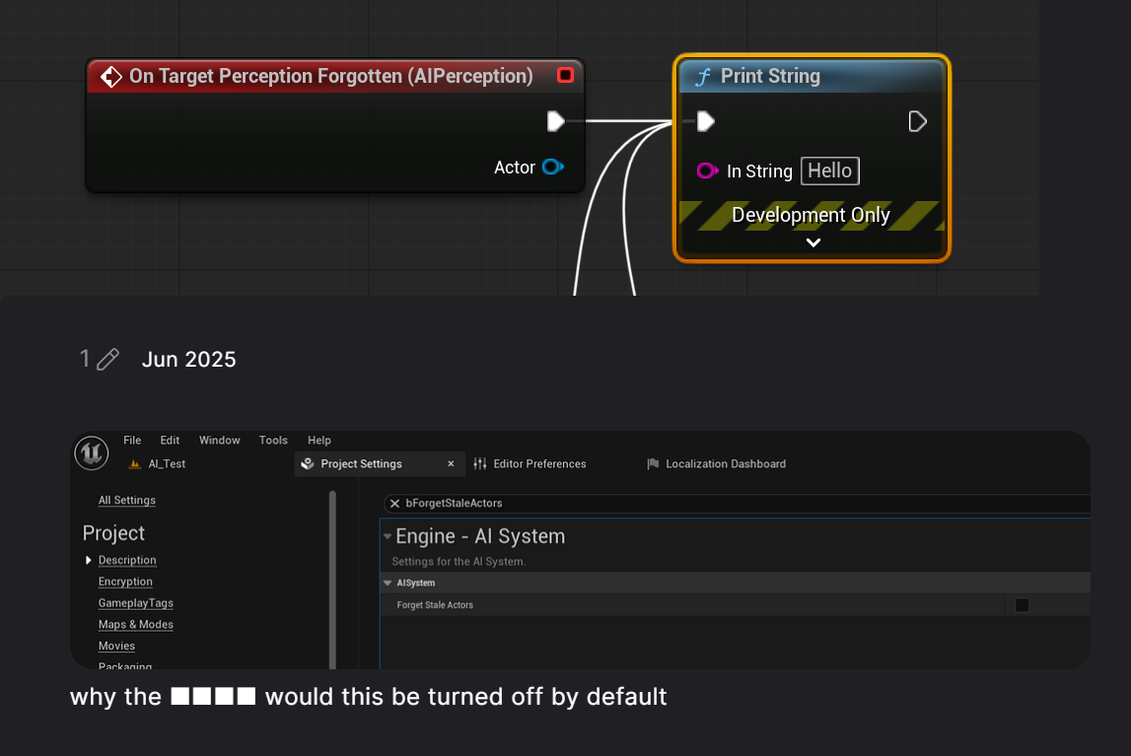1131x756 pixels.
Task: Click the event node's white execution output pin
Action: click(x=555, y=121)
